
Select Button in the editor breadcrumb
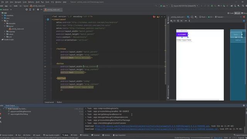(x=59, y=102)
